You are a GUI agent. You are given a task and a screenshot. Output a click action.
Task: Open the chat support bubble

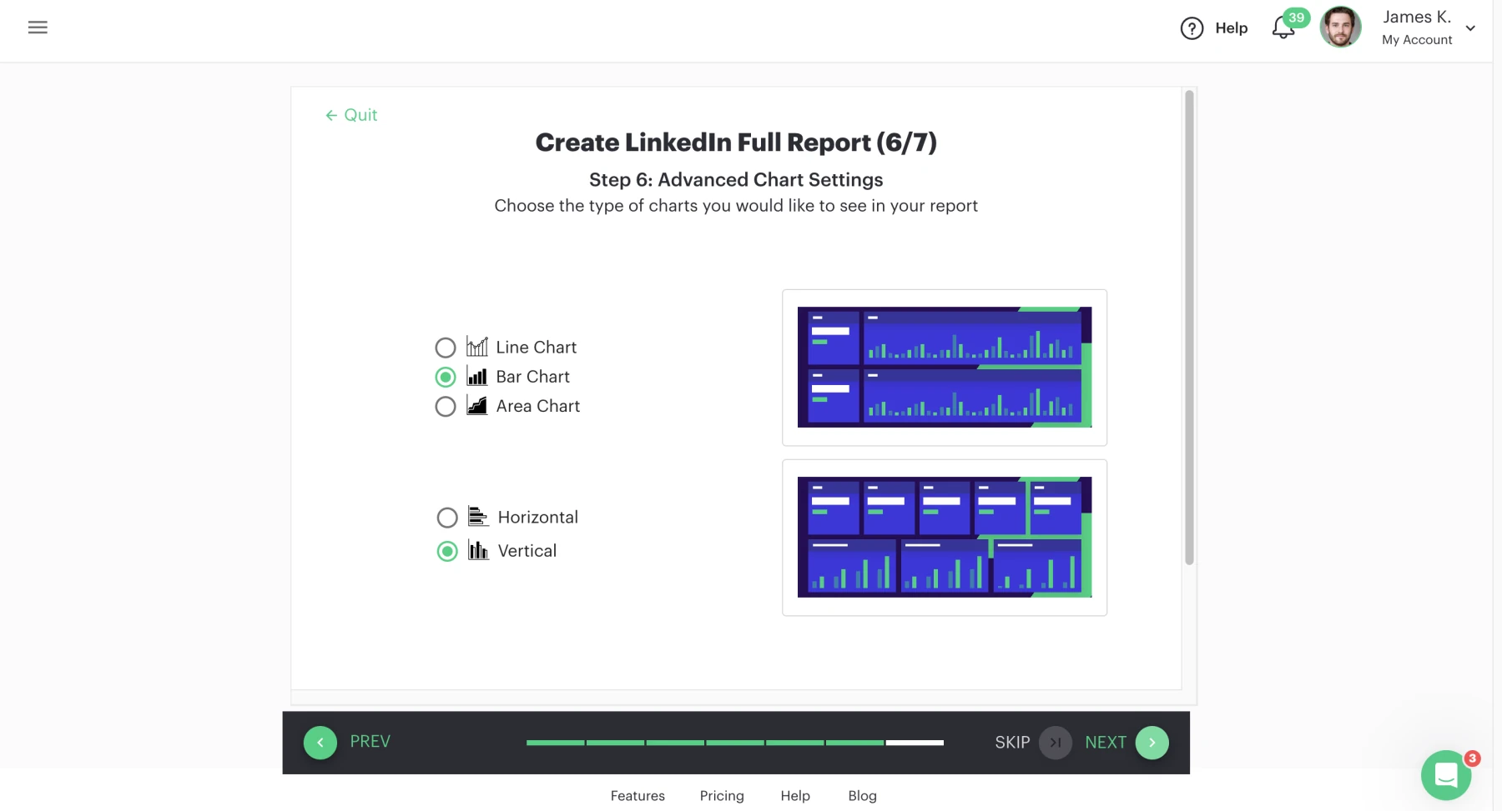click(x=1446, y=775)
